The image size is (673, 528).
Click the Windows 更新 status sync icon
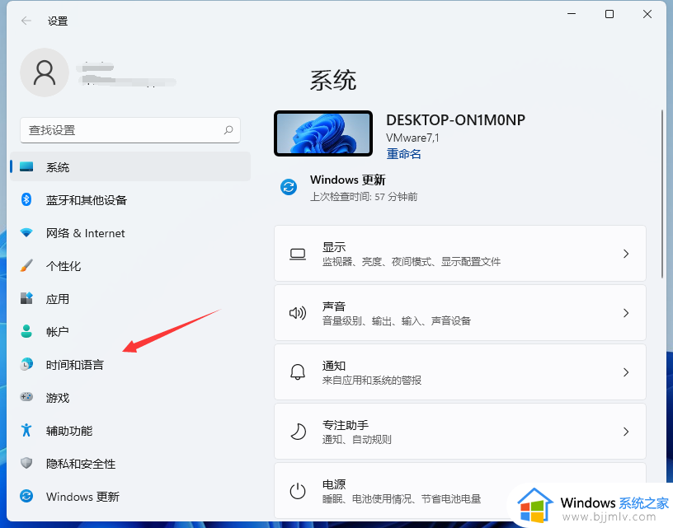(x=289, y=187)
